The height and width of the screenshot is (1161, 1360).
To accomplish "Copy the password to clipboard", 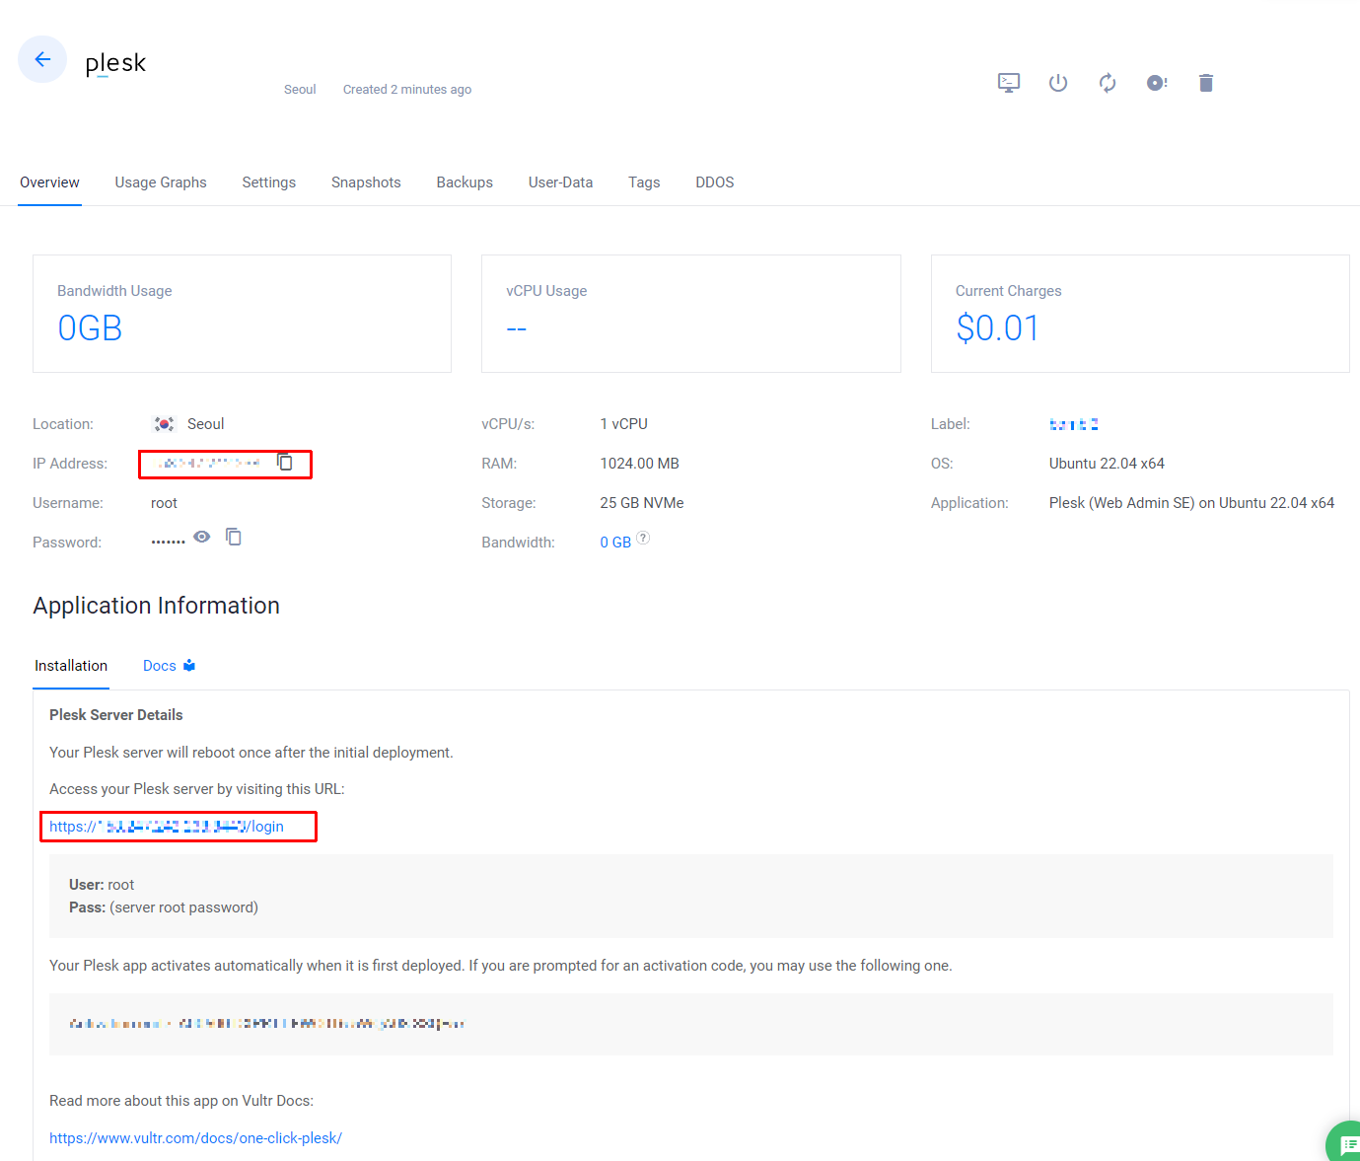I will 234,537.
